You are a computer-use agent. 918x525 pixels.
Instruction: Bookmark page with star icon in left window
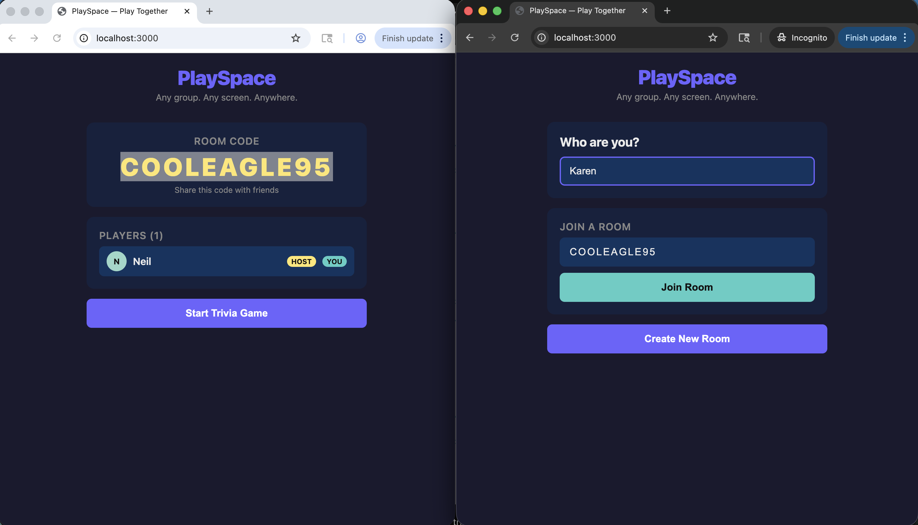click(x=295, y=38)
